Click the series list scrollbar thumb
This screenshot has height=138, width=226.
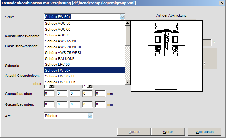(128, 36)
